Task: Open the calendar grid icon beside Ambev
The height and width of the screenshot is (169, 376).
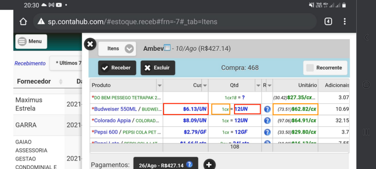Action: (167, 47)
